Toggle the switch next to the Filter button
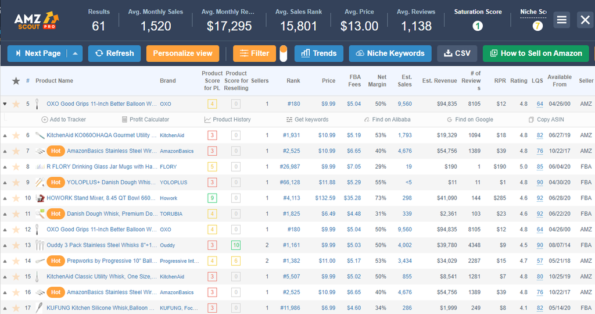Image resolution: width=595 pixels, height=314 pixels. pos(284,53)
